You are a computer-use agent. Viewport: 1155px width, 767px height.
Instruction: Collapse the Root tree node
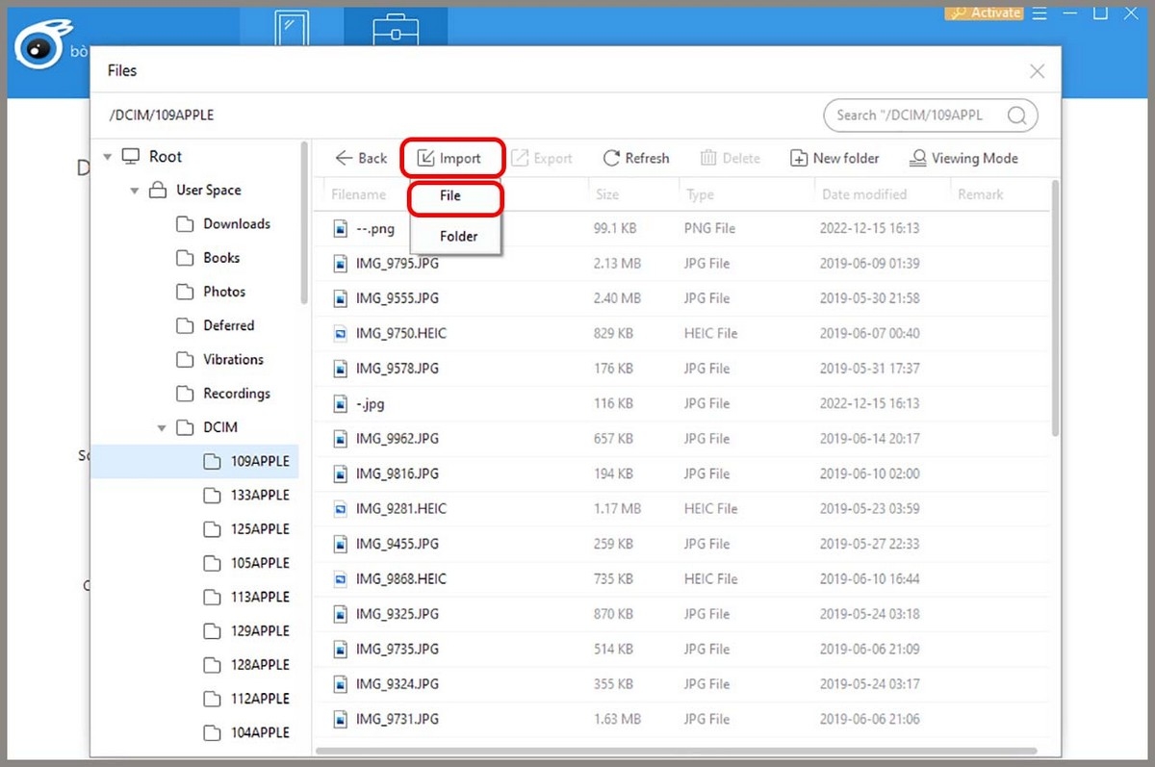pos(107,157)
